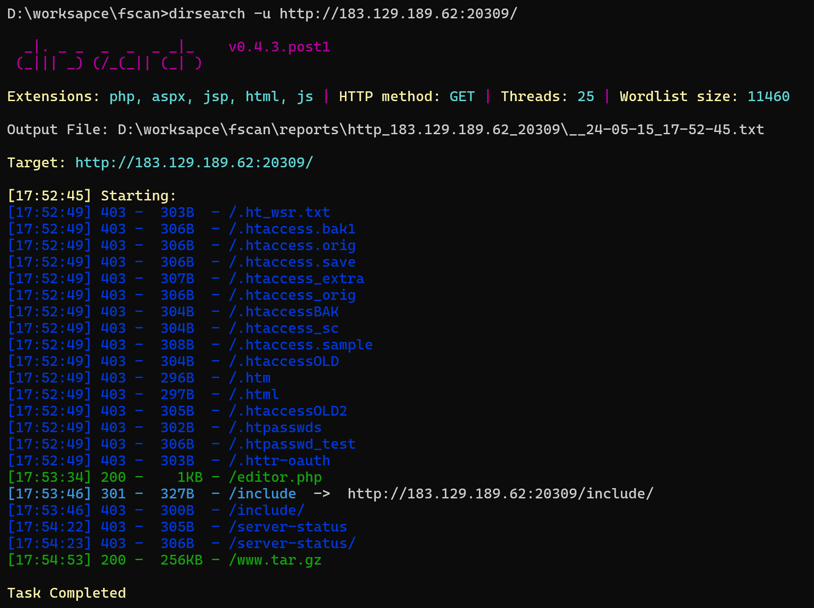Click the /.htaccessBAK result path
814x608 pixels.
284,312
